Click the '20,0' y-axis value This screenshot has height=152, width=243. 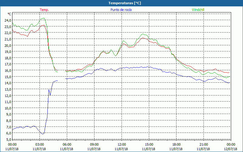[x=8, y=45]
